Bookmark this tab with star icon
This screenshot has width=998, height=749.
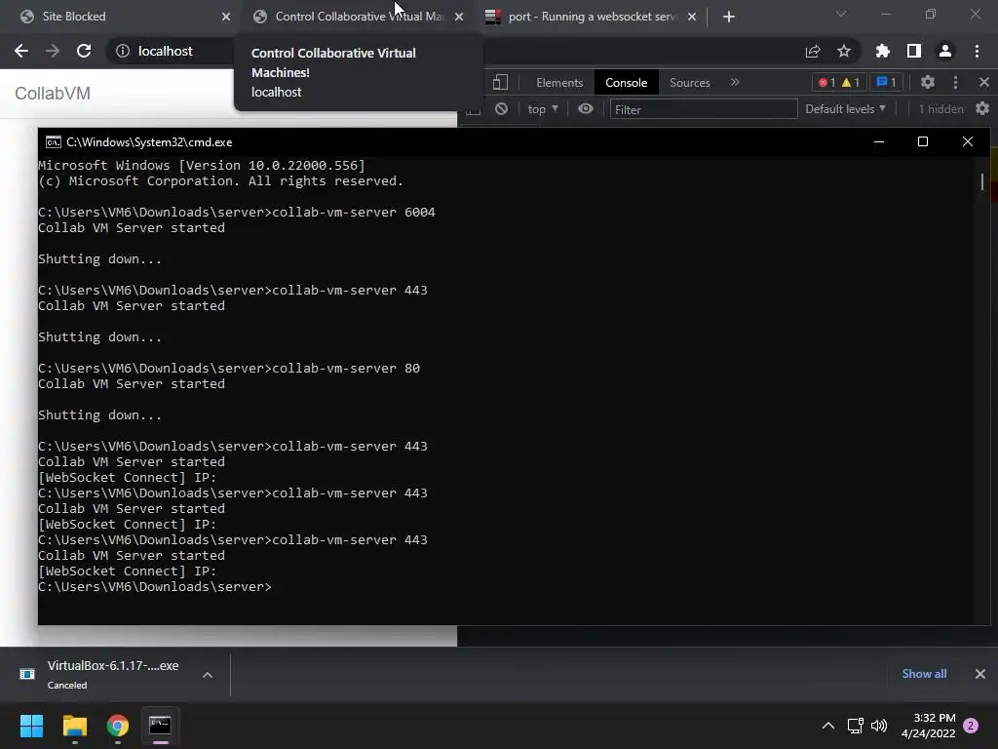point(844,51)
